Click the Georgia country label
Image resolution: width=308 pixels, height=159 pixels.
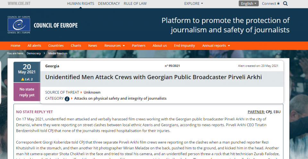coord(52,66)
